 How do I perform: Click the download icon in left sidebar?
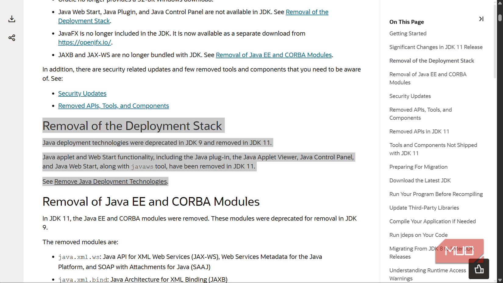[12, 19]
